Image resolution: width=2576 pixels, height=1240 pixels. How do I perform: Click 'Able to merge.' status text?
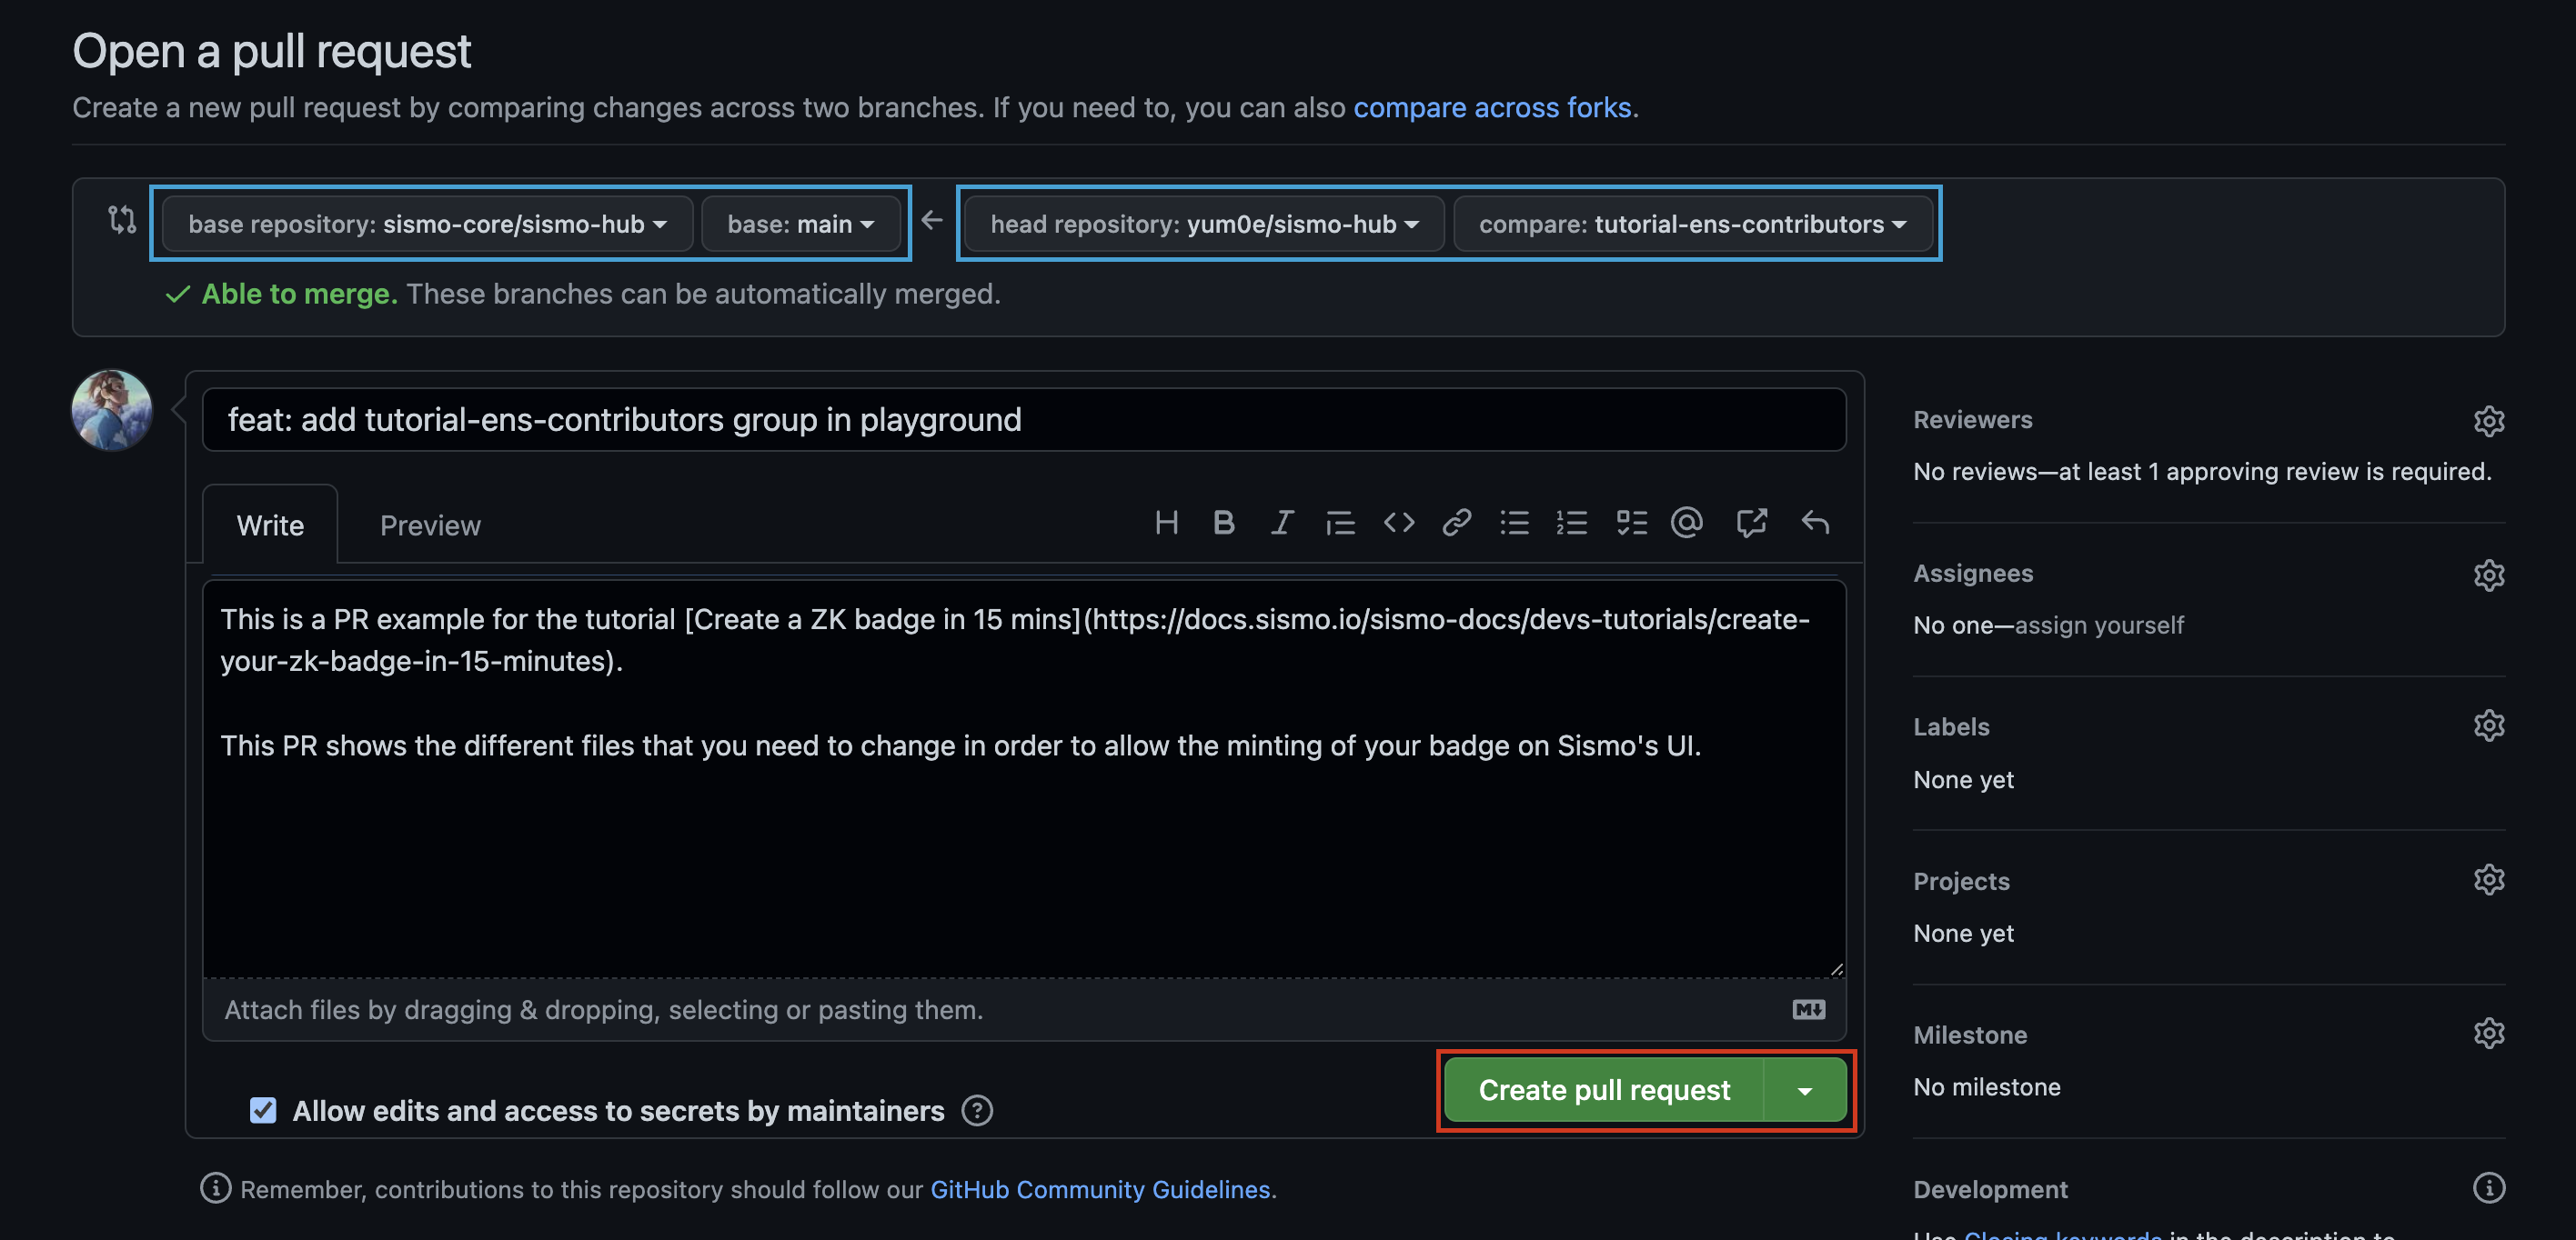coord(299,294)
